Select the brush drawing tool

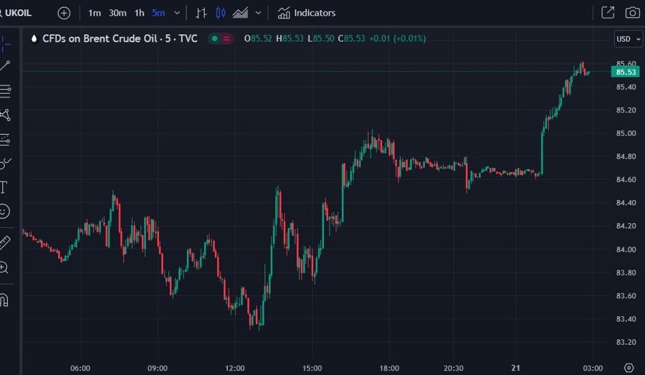coord(5,163)
